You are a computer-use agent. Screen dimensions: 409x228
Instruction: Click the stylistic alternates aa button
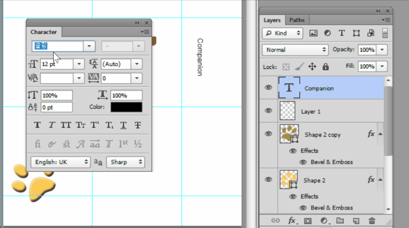tap(95, 144)
